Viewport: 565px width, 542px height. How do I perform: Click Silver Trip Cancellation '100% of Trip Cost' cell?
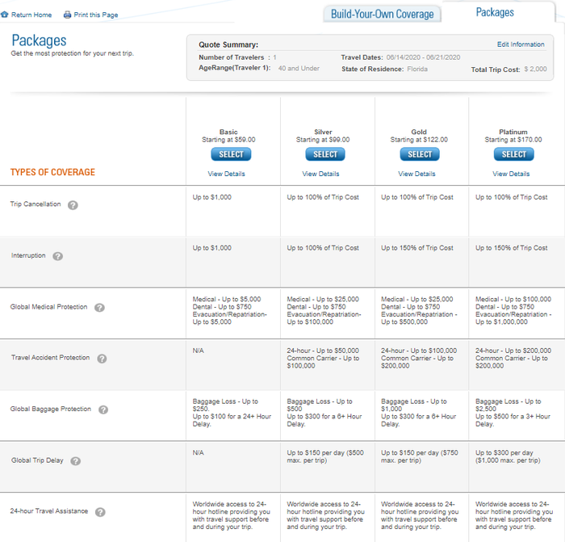coord(323,197)
